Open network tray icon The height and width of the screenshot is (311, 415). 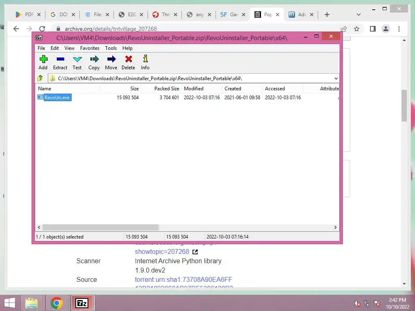click(x=367, y=303)
